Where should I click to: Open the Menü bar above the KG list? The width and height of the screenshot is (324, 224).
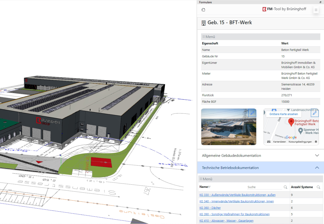[260, 179]
